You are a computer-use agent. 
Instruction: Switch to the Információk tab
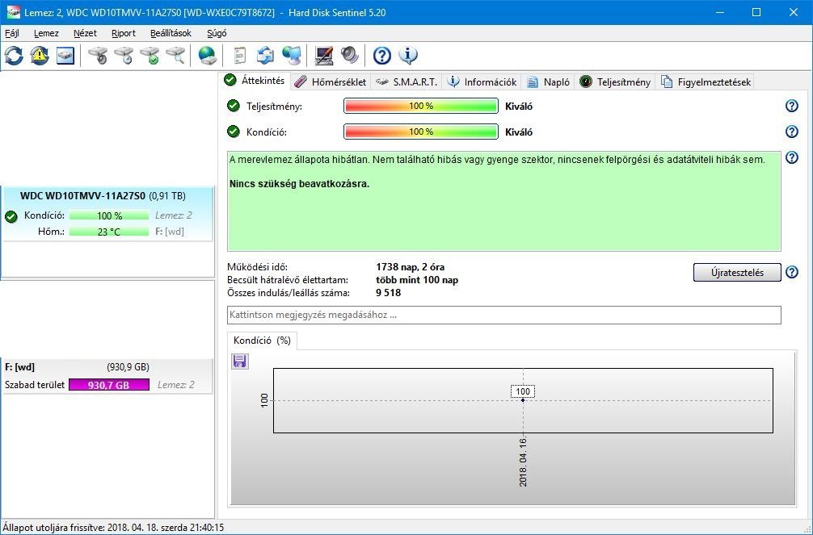482,82
